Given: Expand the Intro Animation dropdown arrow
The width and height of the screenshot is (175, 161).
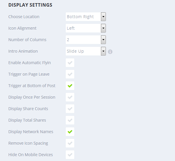Looking at the screenshot, I should pos(103,51).
